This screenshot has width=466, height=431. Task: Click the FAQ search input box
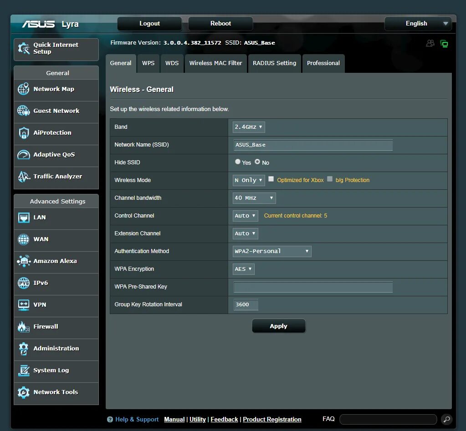pos(388,420)
